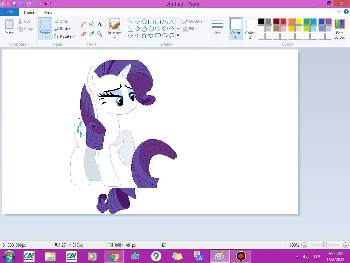Click the Paste clipboard button
The image size is (350, 263).
click(9, 24)
